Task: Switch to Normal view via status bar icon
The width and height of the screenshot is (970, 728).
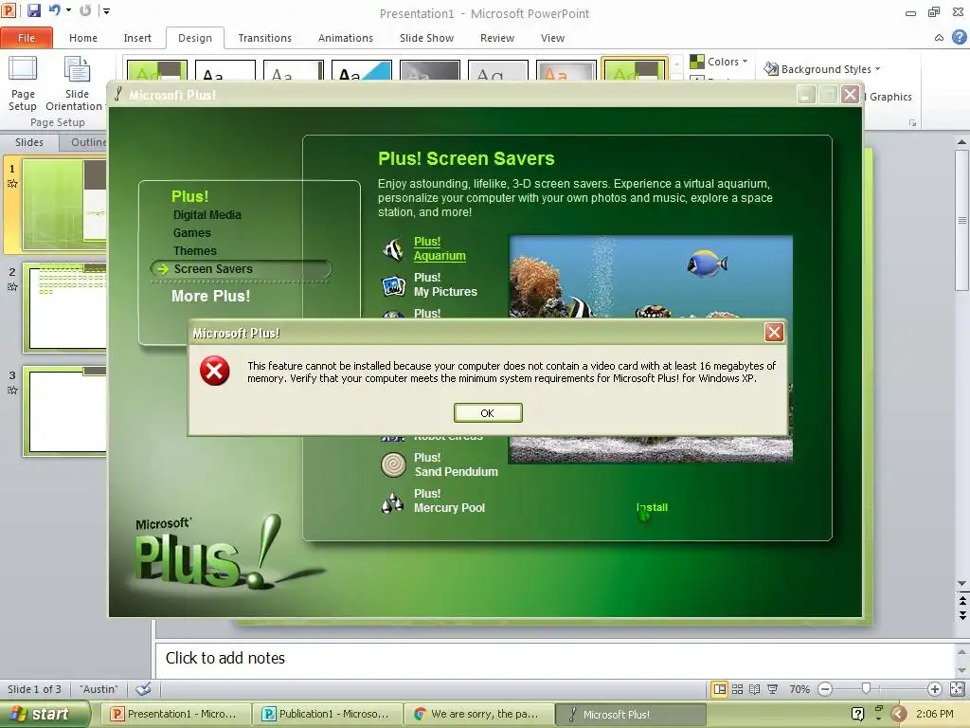Action: click(x=720, y=689)
